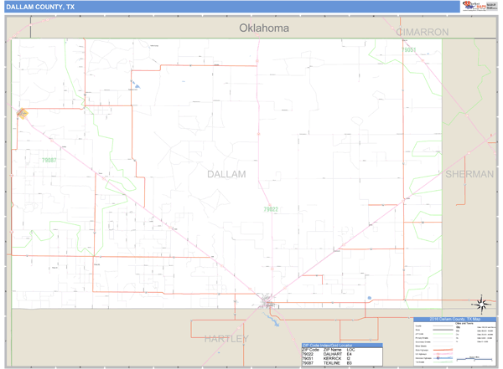This screenshot has width=503, height=369.
Task: Click the "DALLAM COUNTY, TX" title
Action: pyautogui.click(x=40, y=7)
